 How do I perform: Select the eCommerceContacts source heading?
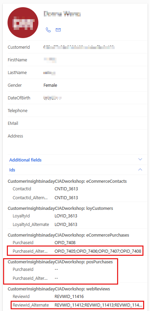pos(67,181)
